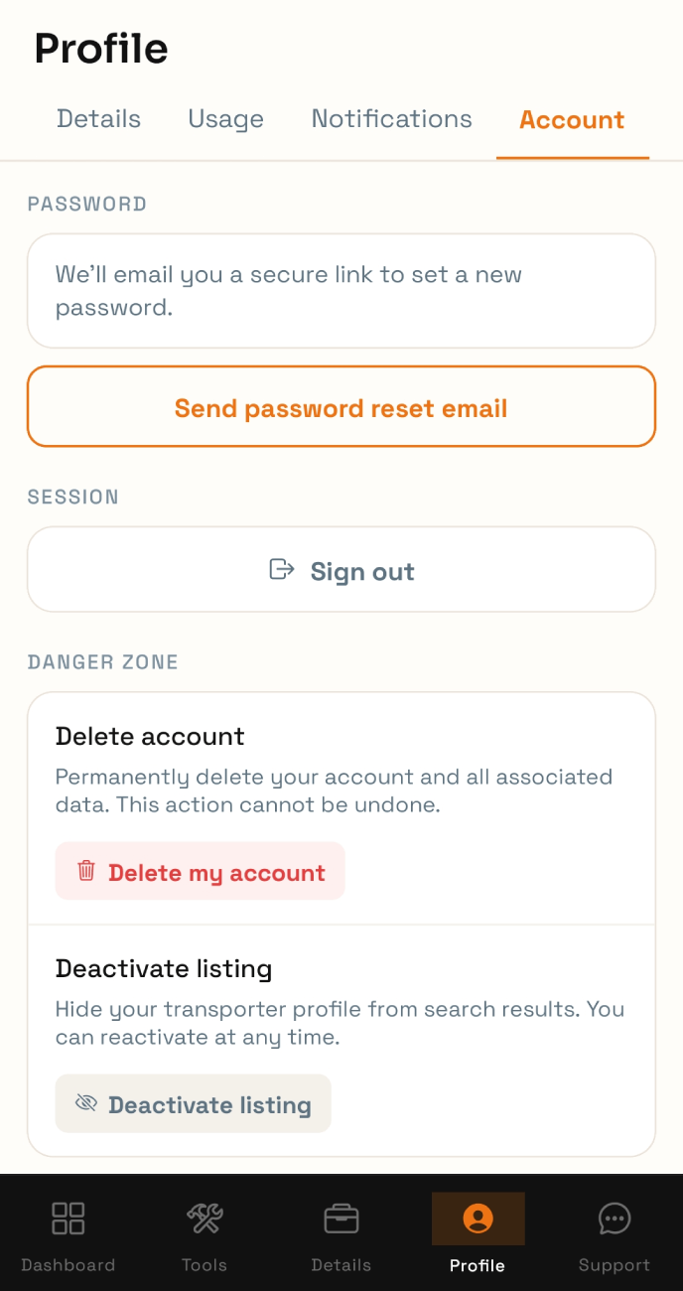
Task: Open the Support chat bubble icon
Action: 615,1218
